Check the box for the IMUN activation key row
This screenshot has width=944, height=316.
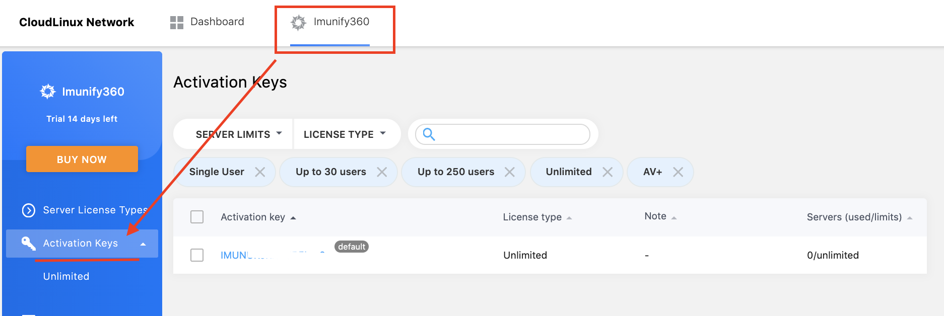tap(197, 255)
